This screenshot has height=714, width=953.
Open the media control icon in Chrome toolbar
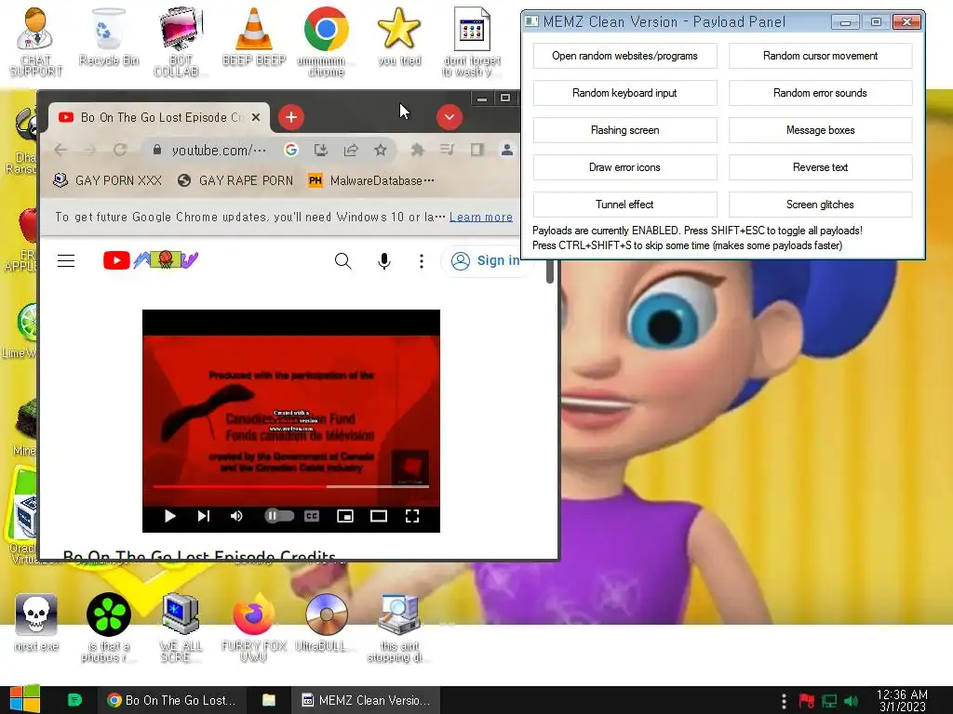click(x=448, y=150)
